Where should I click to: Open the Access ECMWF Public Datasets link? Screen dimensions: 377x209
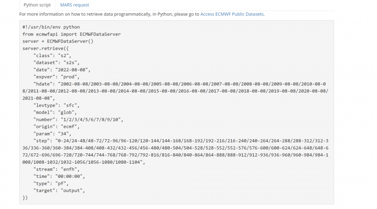(232, 14)
